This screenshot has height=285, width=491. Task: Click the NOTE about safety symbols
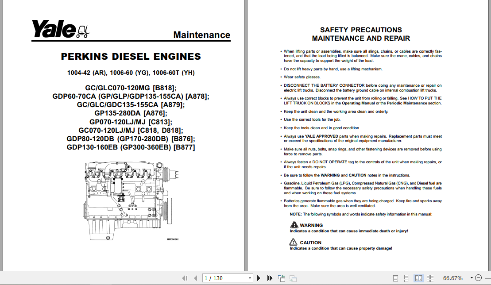coord(361,214)
